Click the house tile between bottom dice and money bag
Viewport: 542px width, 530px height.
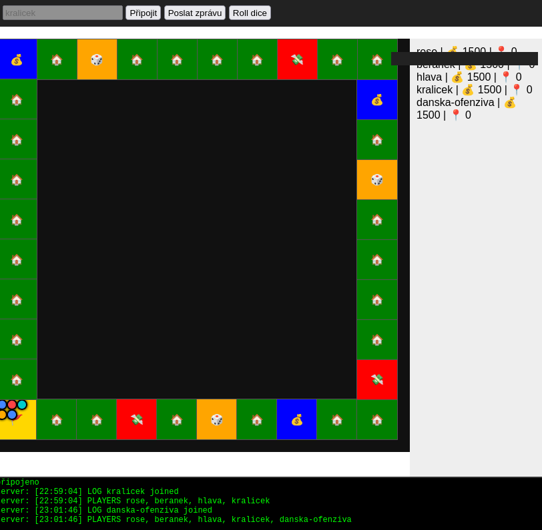(257, 419)
